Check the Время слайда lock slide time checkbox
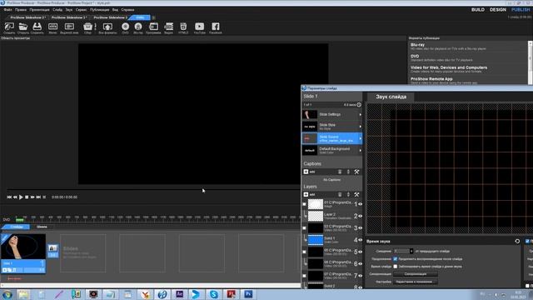Viewport: 533px width, 300px height. click(396, 267)
